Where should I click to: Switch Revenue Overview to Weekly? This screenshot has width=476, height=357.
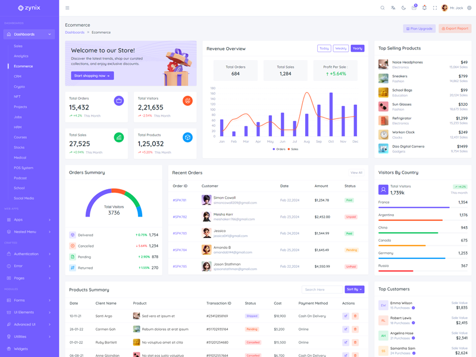[340, 48]
